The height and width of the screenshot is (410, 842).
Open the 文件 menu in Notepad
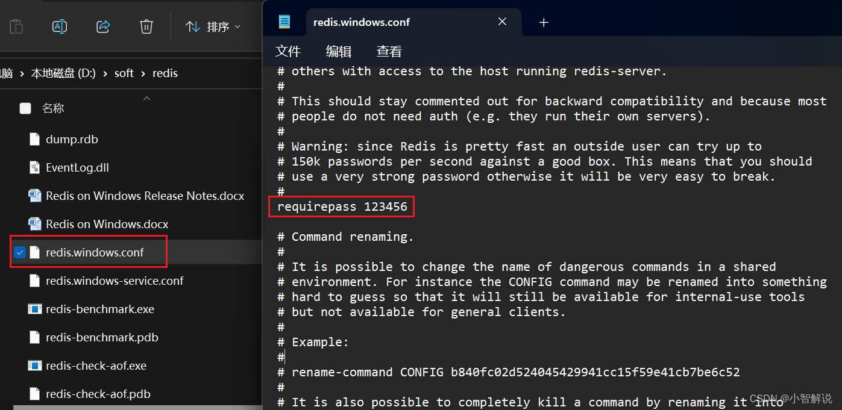[287, 51]
